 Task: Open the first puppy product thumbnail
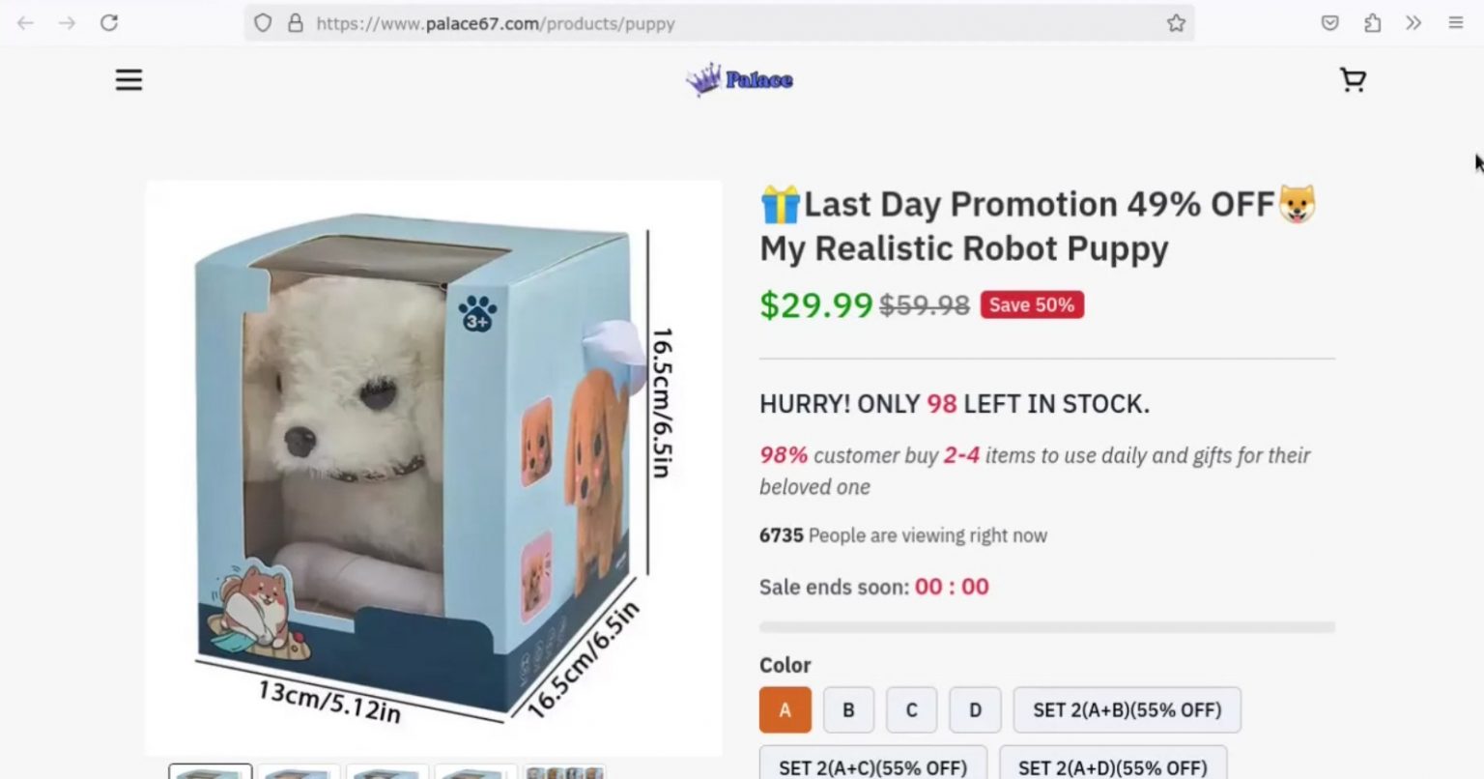pyautogui.click(x=210, y=773)
